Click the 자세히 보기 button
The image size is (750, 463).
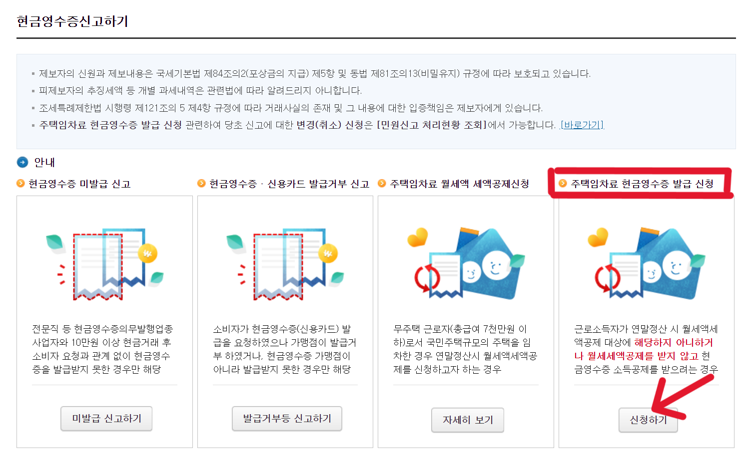(467, 420)
